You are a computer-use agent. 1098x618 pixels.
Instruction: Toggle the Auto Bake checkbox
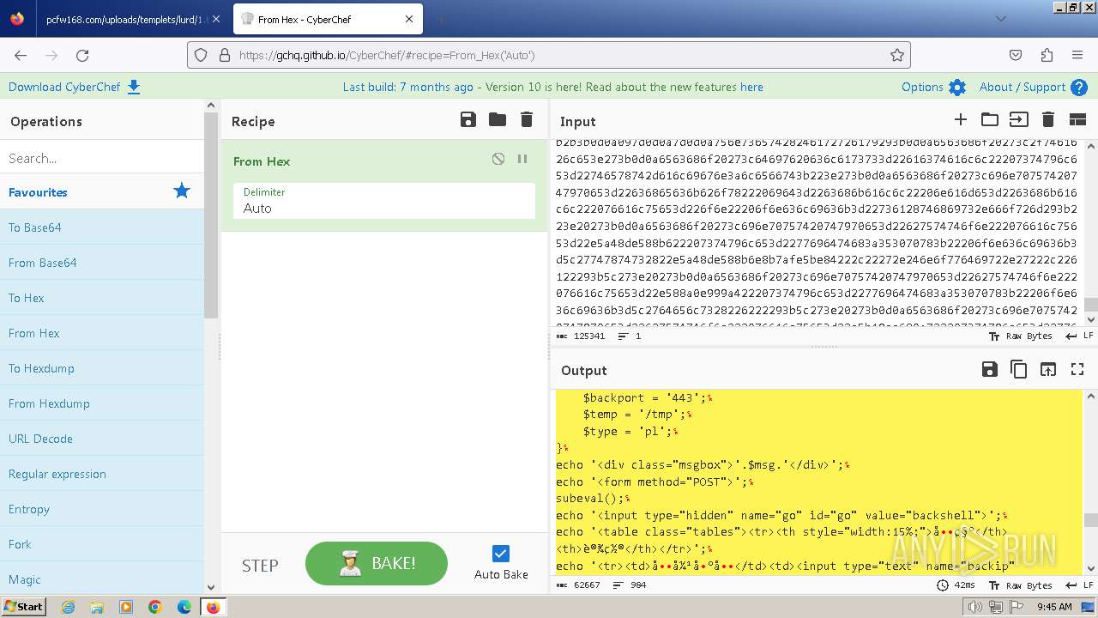(x=501, y=554)
